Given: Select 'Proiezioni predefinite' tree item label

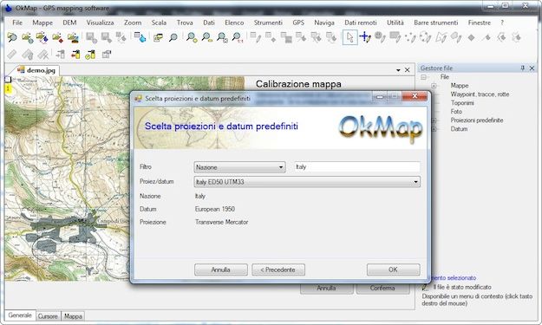Looking at the screenshot, I should 477,120.
